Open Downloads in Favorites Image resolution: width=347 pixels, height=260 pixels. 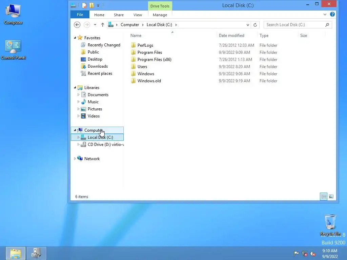click(x=98, y=66)
